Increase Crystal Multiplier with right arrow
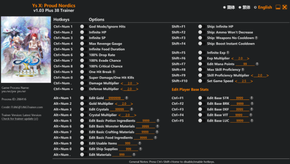 click(x=135, y=115)
